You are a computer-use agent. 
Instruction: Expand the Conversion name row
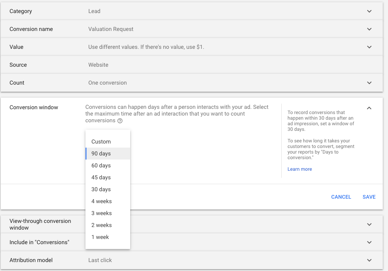point(369,29)
